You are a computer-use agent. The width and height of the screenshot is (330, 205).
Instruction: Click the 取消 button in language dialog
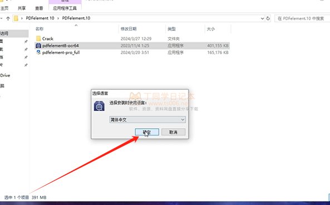(x=173, y=132)
